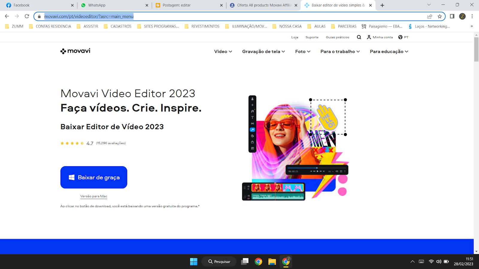Open the touch keyboard tray icon
Image resolution: width=479 pixels, height=269 pixels.
click(422, 262)
